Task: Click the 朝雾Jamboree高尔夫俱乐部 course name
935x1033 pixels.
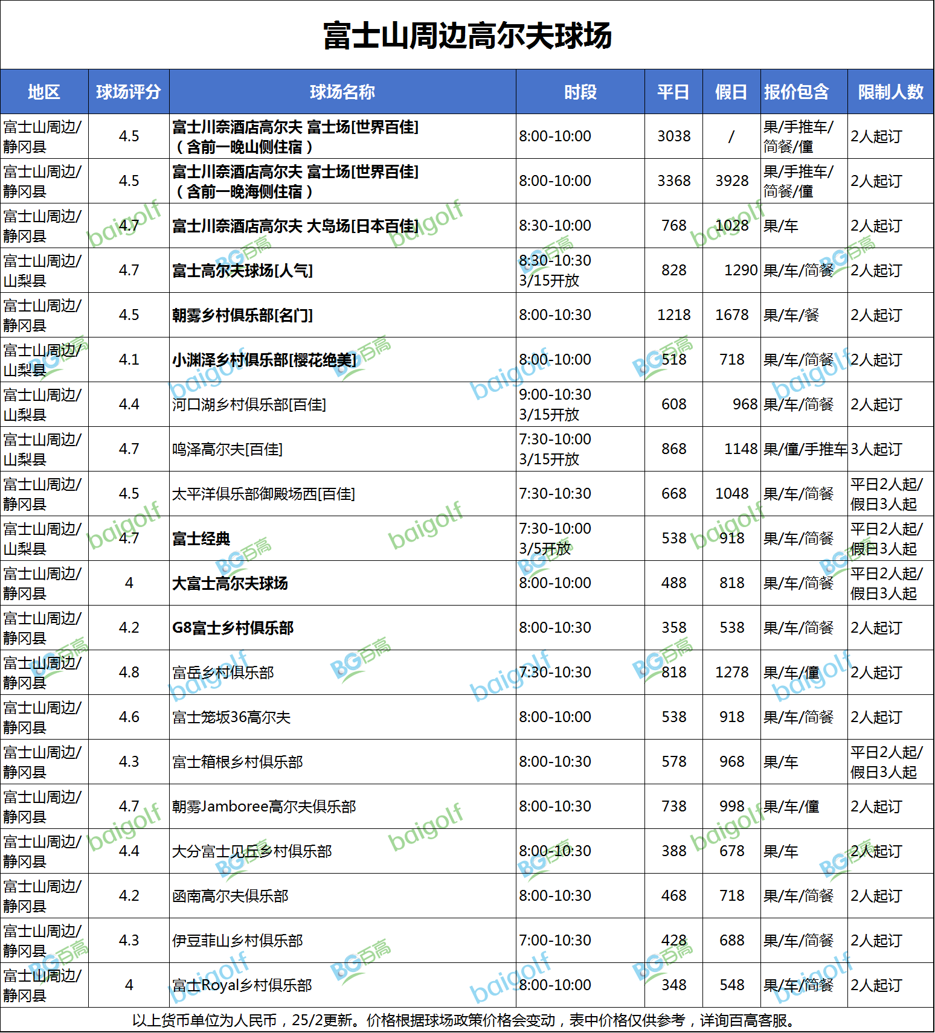Action: click(x=264, y=807)
